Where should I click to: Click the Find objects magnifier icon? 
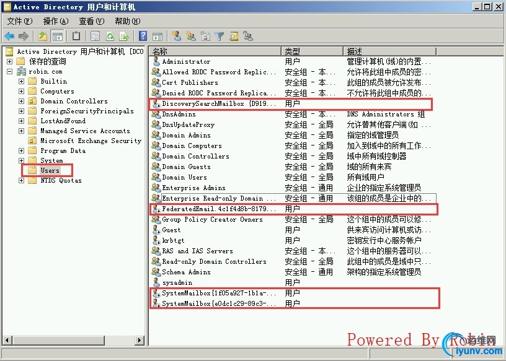[x=234, y=36]
